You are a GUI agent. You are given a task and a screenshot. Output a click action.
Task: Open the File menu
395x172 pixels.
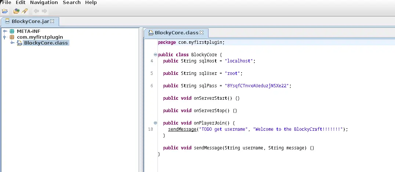[7, 3]
